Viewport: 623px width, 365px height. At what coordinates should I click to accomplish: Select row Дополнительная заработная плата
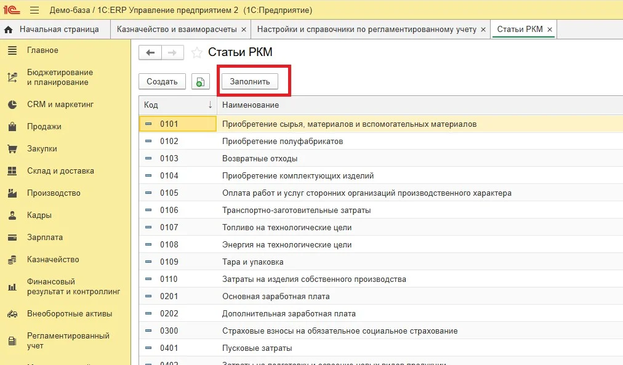tap(381, 314)
